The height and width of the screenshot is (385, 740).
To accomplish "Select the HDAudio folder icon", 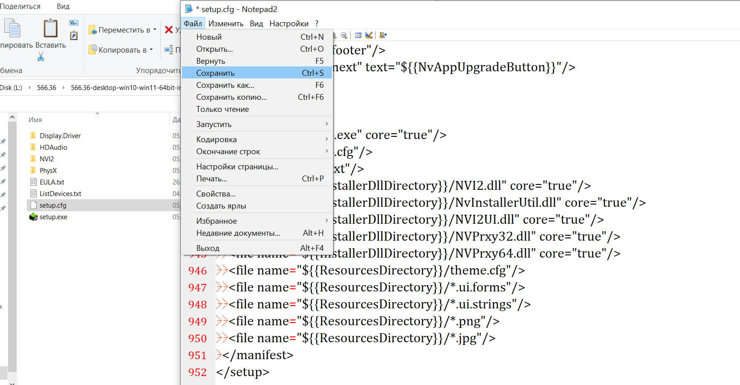I will tap(33, 147).
